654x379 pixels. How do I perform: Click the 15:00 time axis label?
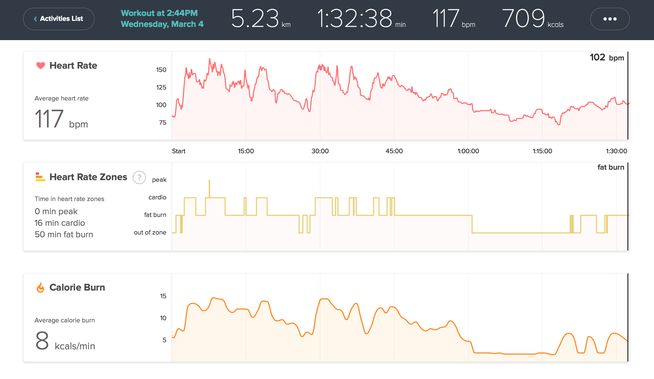point(246,151)
